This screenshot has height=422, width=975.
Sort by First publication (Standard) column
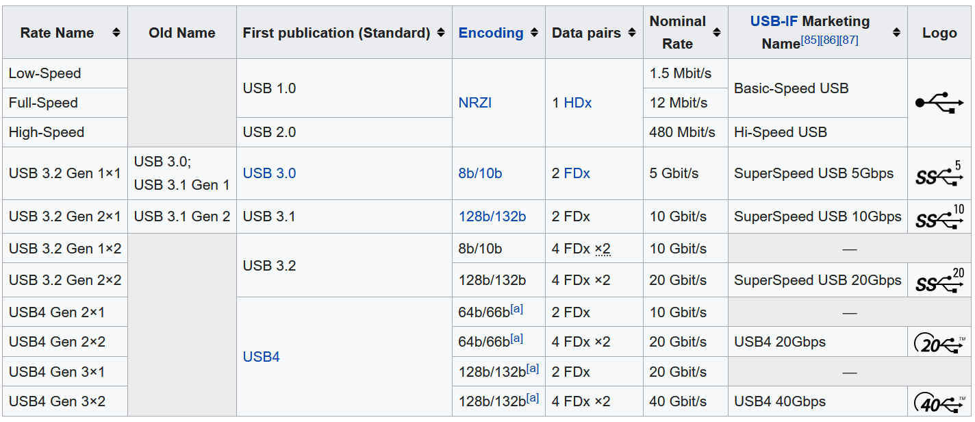point(440,33)
